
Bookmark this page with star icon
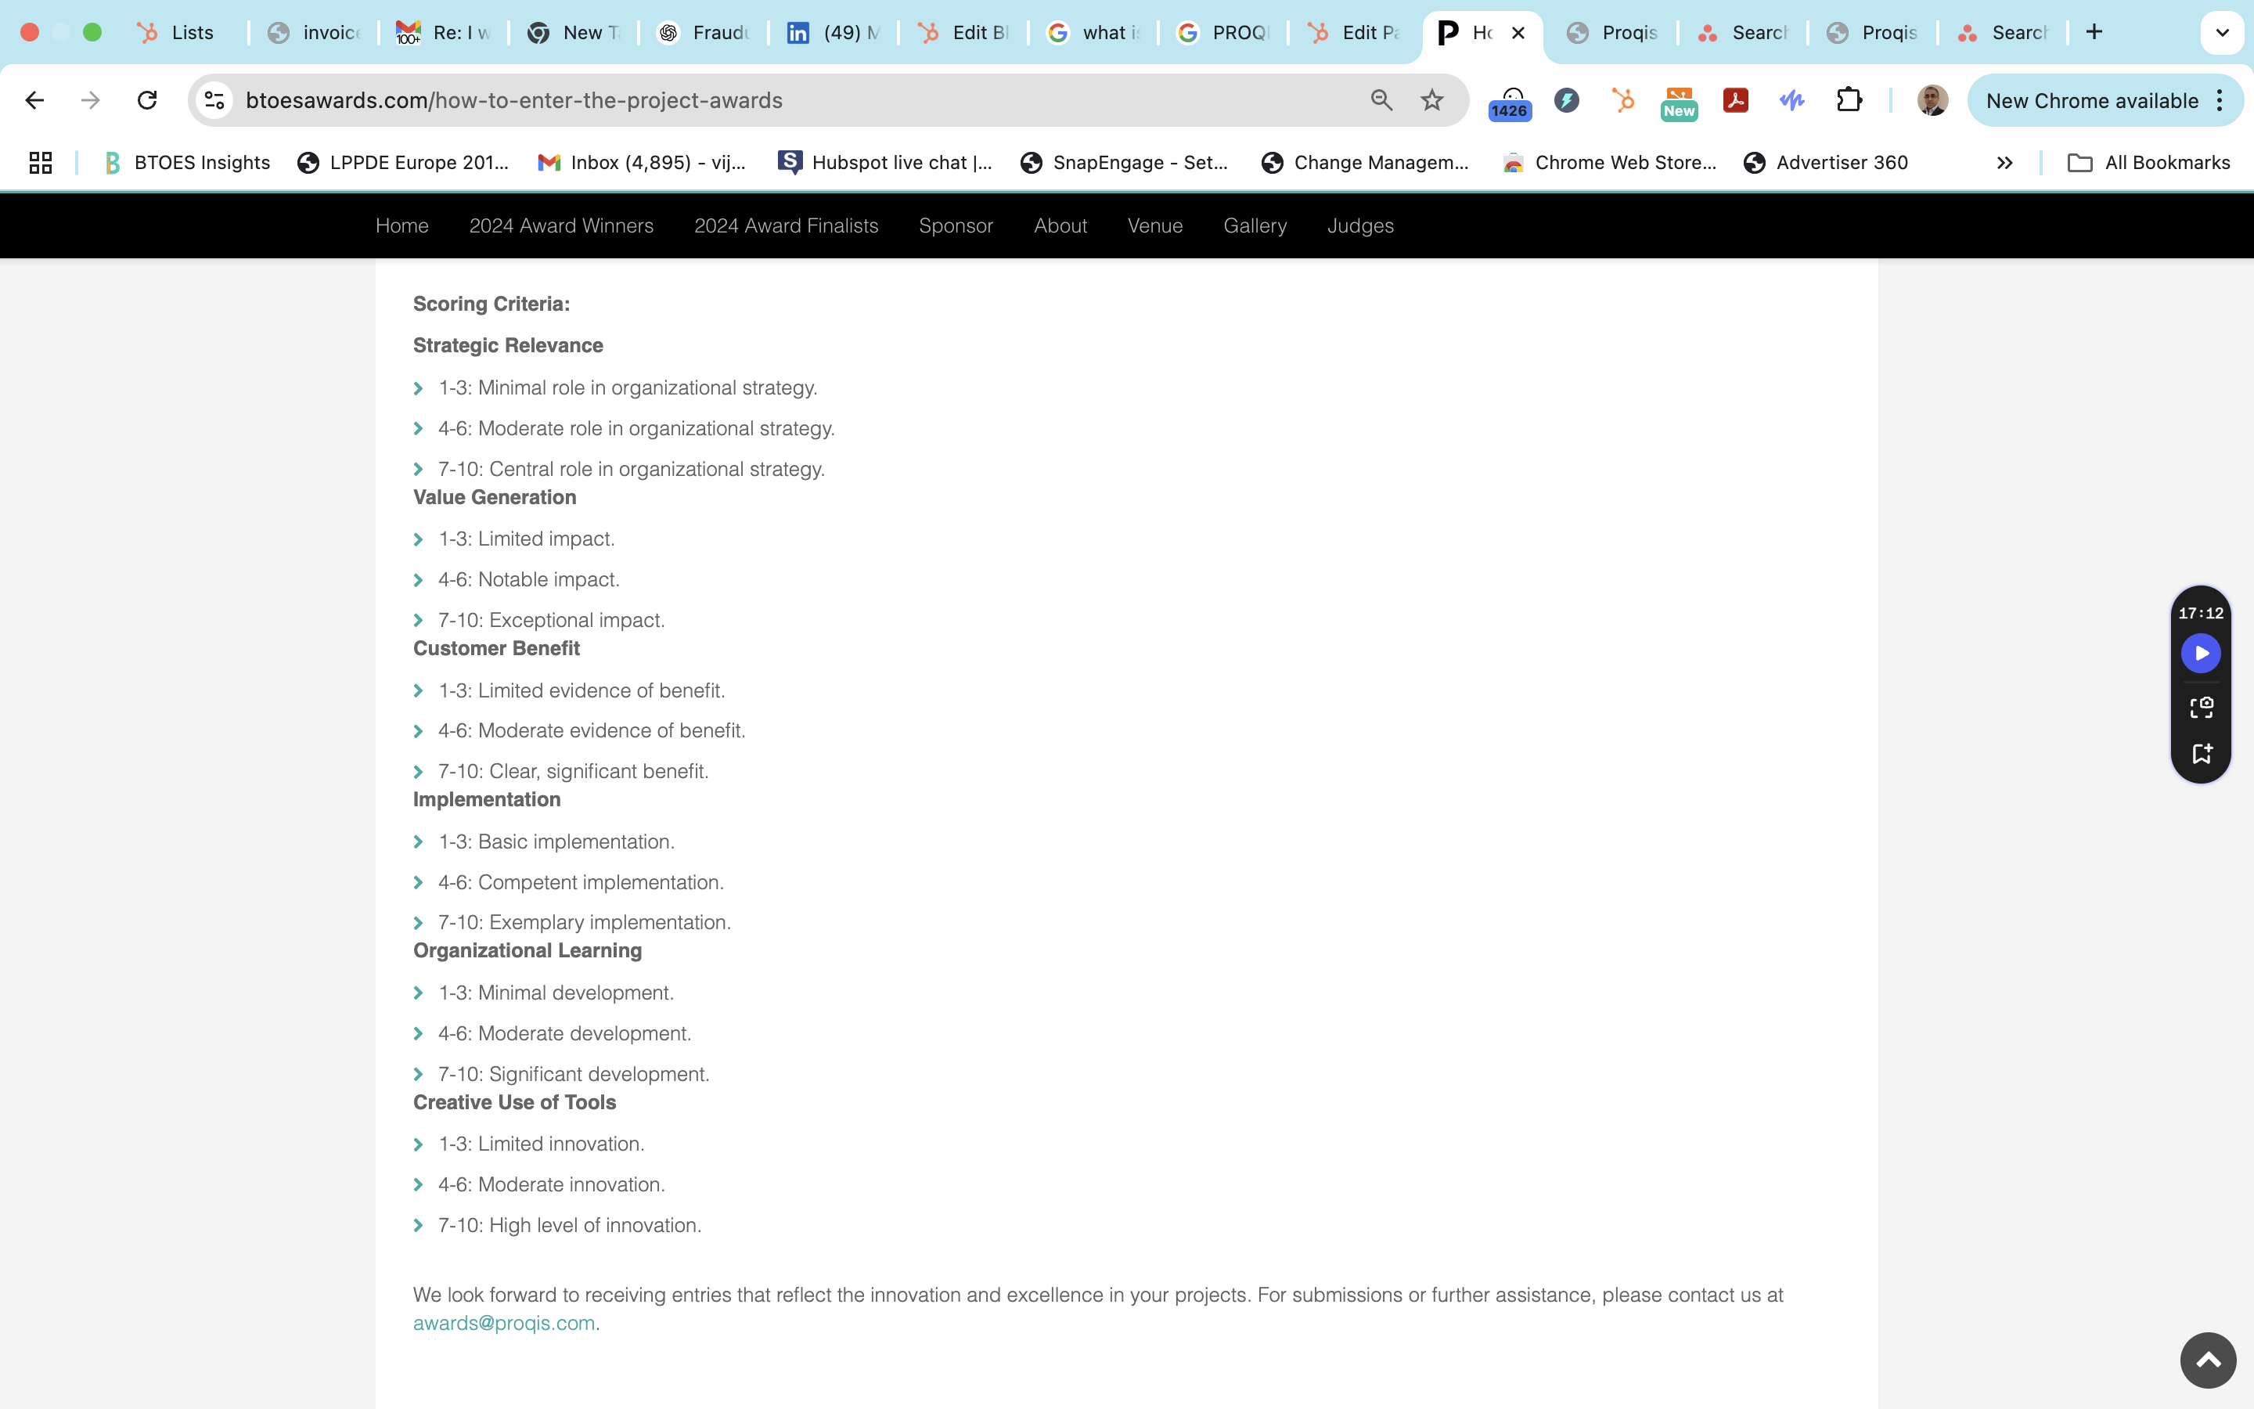(1431, 101)
